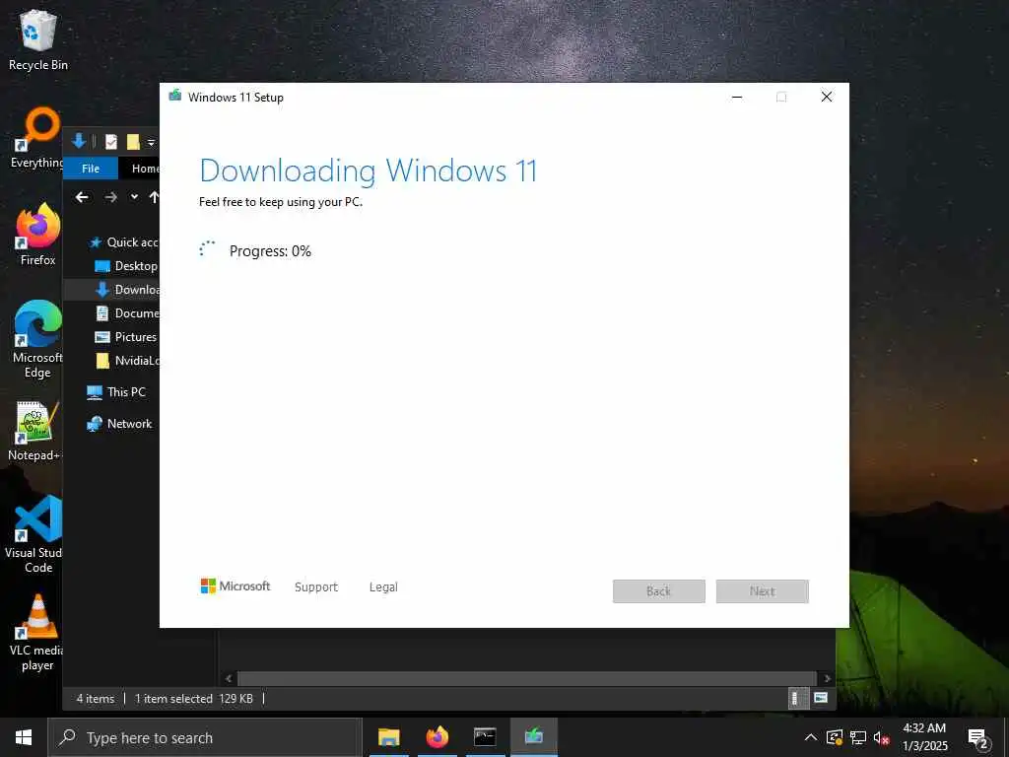The width and height of the screenshot is (1009, 757).
Task: Click the Windows 11 Setup title bar icon
Action: coord(175,97)
